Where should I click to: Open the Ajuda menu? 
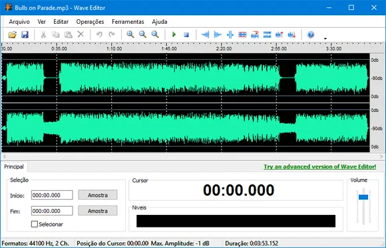160,22
